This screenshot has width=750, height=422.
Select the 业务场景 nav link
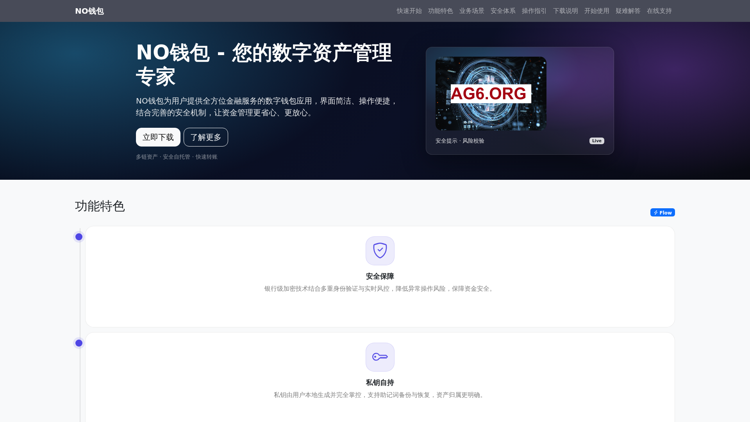point(472,11)
